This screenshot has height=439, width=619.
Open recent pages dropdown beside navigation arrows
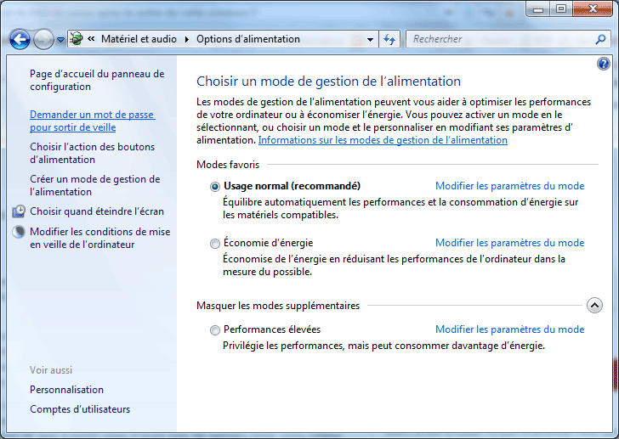coord(60,40)
